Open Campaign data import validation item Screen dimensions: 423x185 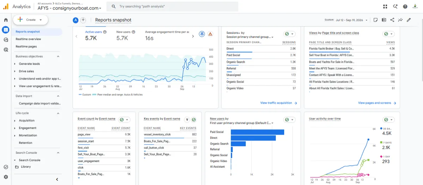tap(40, 103)
